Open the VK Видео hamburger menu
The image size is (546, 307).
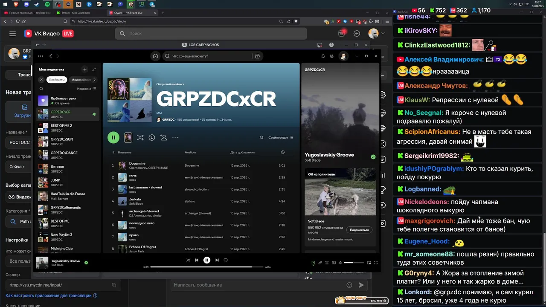tap(13, 33)
